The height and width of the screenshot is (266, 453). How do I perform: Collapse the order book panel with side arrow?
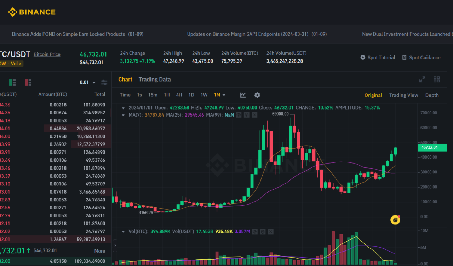115,246
